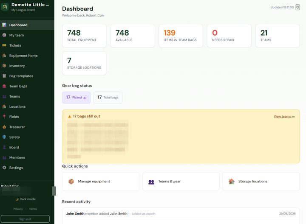Click the 25/06/2026 activity date

point(287,213)
